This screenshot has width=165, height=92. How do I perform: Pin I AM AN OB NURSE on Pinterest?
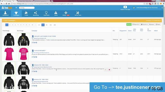(36, 57)
